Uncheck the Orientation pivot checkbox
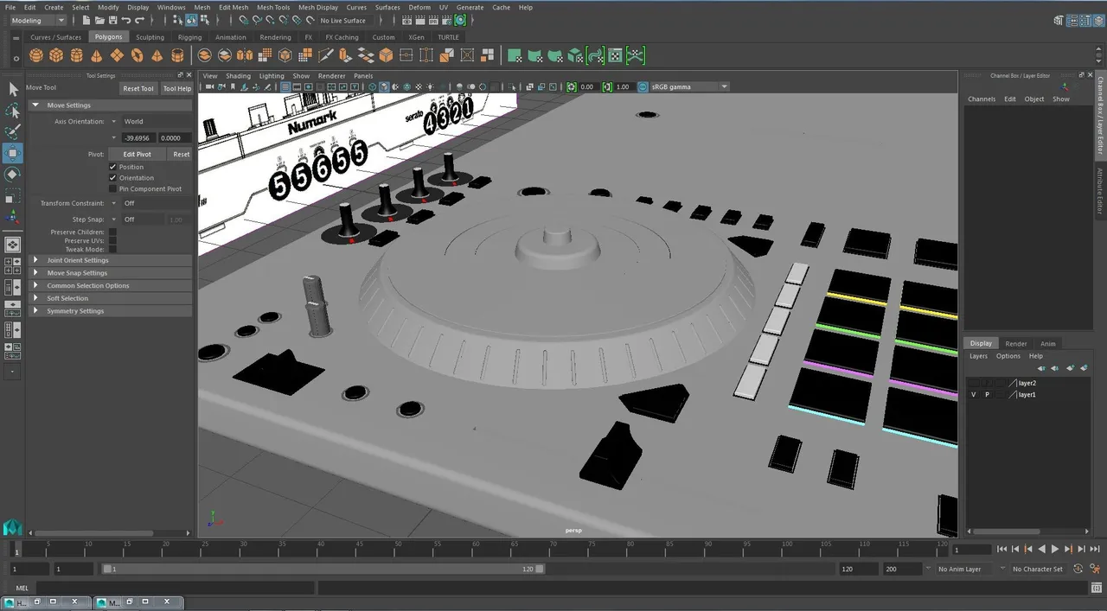Screen dimensions: 1107x611 click(x=112, y=178)
